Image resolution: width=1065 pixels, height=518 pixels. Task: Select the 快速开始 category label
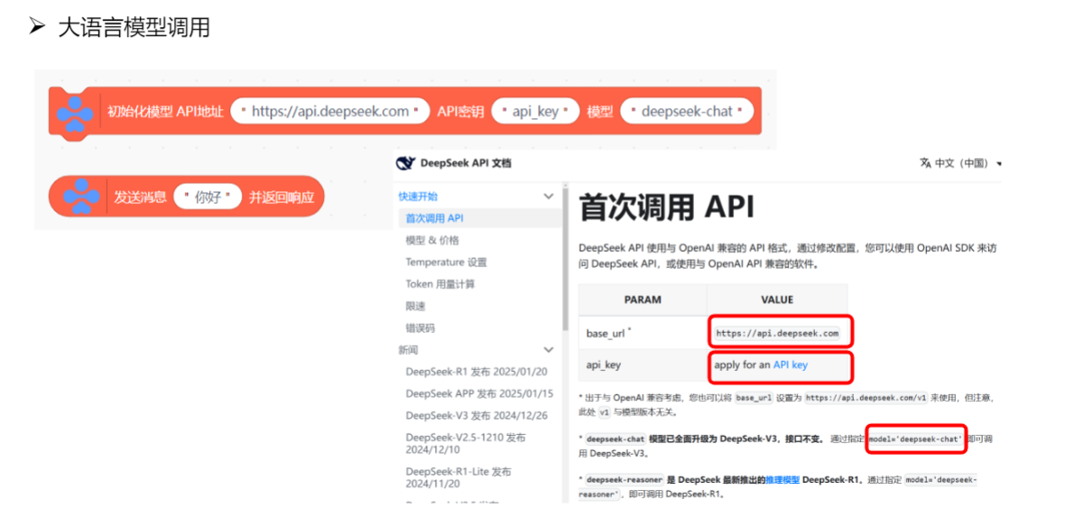pos(418,196)
